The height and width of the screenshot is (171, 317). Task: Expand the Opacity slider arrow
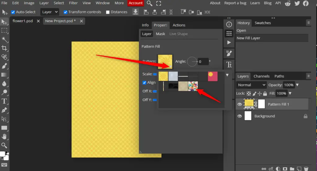tap(297, 85)
